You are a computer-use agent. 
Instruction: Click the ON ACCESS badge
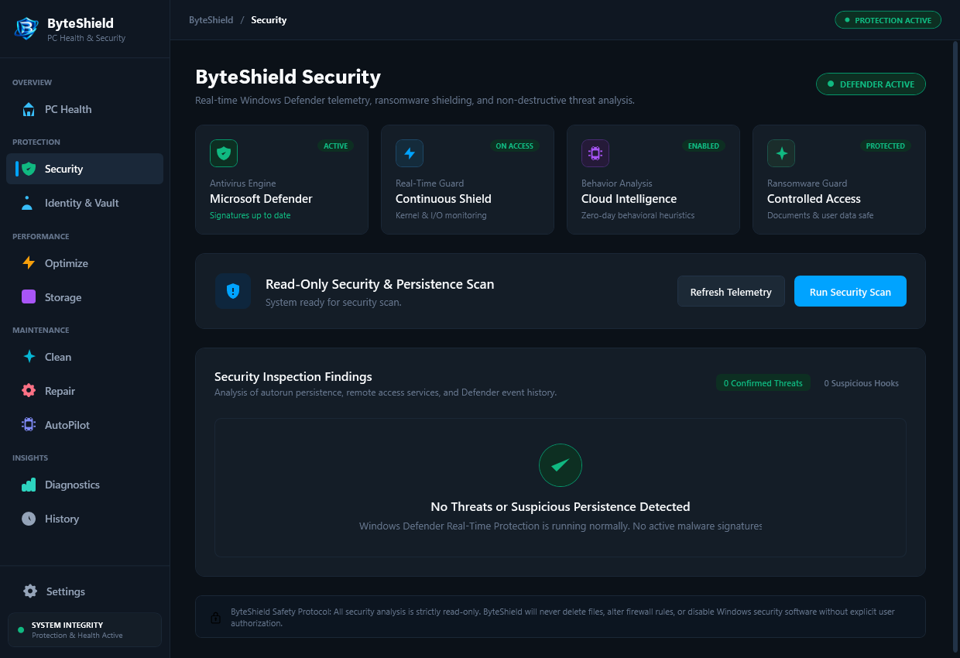(515, 146)
